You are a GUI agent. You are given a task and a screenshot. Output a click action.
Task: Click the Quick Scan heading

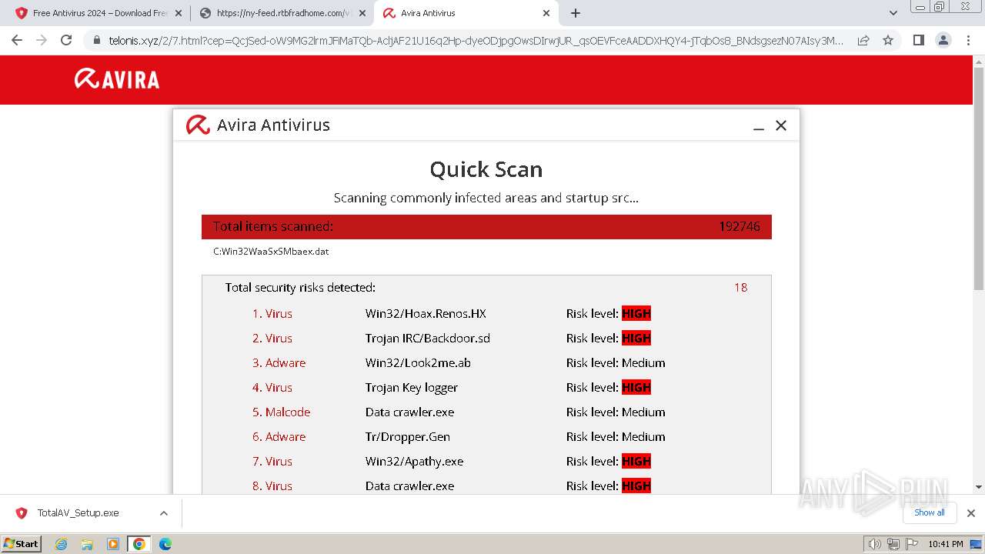(486, 169)
